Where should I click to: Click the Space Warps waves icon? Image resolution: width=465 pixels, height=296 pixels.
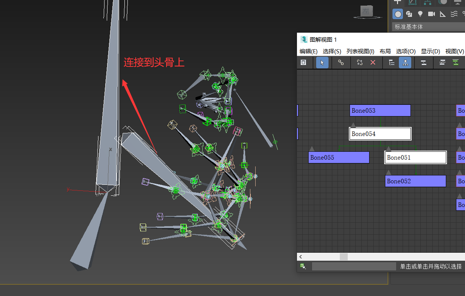[454, 14]
